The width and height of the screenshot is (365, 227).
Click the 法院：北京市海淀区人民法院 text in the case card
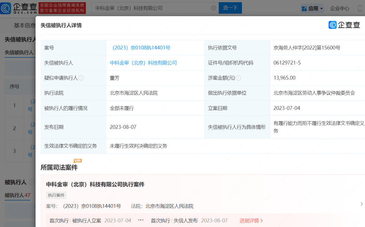[162, 206]
